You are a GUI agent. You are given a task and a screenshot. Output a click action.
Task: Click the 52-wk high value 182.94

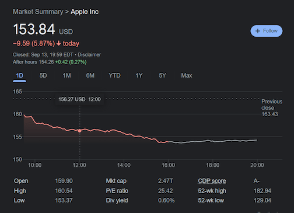(x=262, y=191)
